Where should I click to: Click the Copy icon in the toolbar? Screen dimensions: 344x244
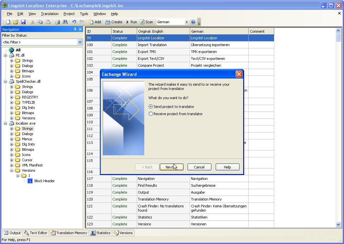click(40, 22)
